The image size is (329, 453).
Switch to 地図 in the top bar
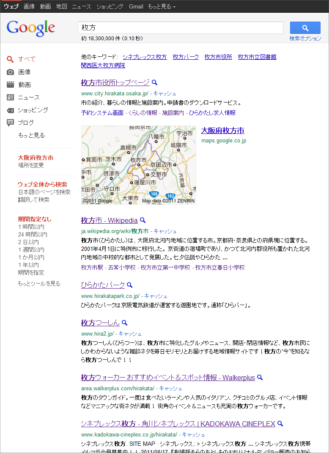point(61,7)
